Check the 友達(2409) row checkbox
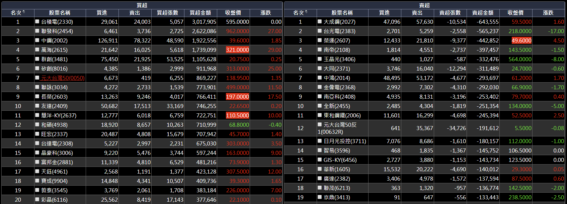The image size is (567, 204). click(x=37, y=106)
